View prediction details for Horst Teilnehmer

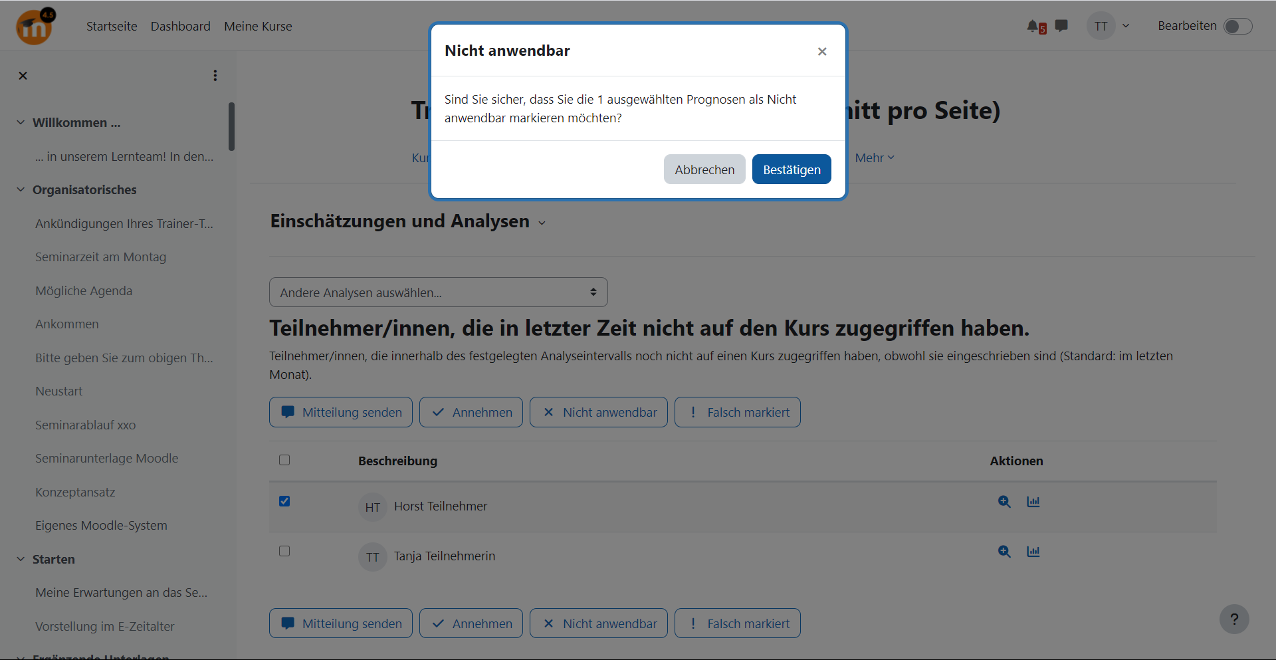pyautogui.click(x=1004, y=502)
